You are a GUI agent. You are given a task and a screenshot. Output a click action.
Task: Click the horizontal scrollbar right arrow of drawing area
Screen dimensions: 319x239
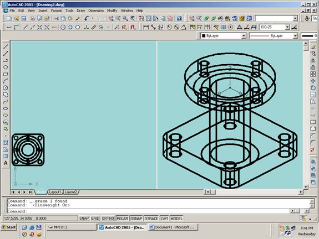pyautogui.click(x=301, y=192)
